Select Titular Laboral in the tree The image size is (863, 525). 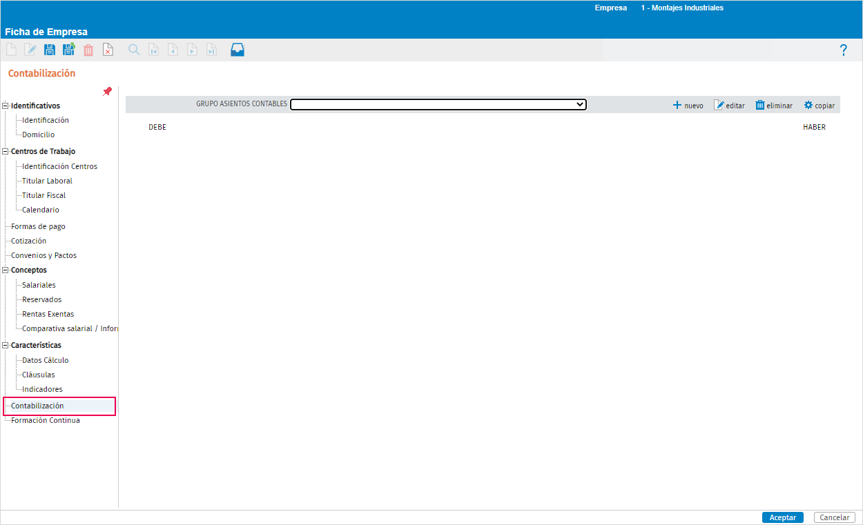tap(48, 181)
